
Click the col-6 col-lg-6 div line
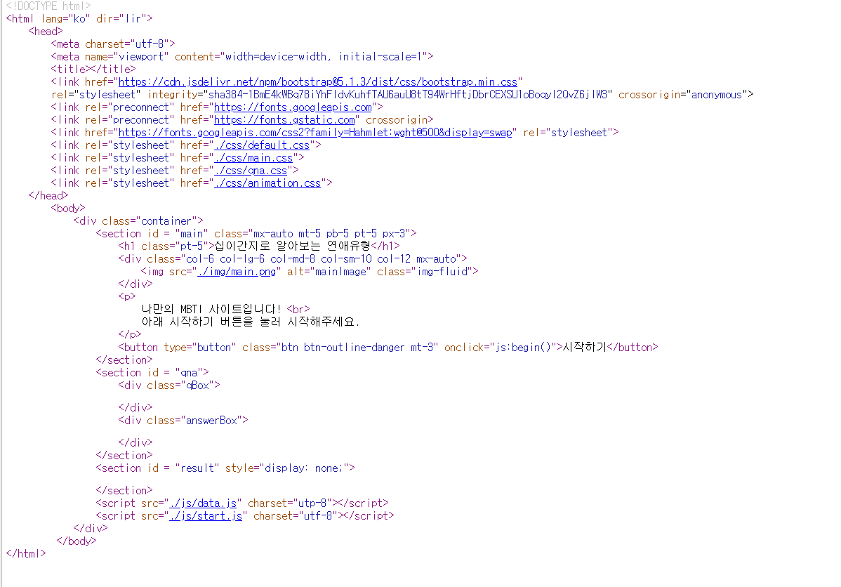293,258
